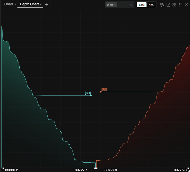
Task: Click the bid depth marker labeled [63]
Action: pyautogui.click(x=91, y=96)
